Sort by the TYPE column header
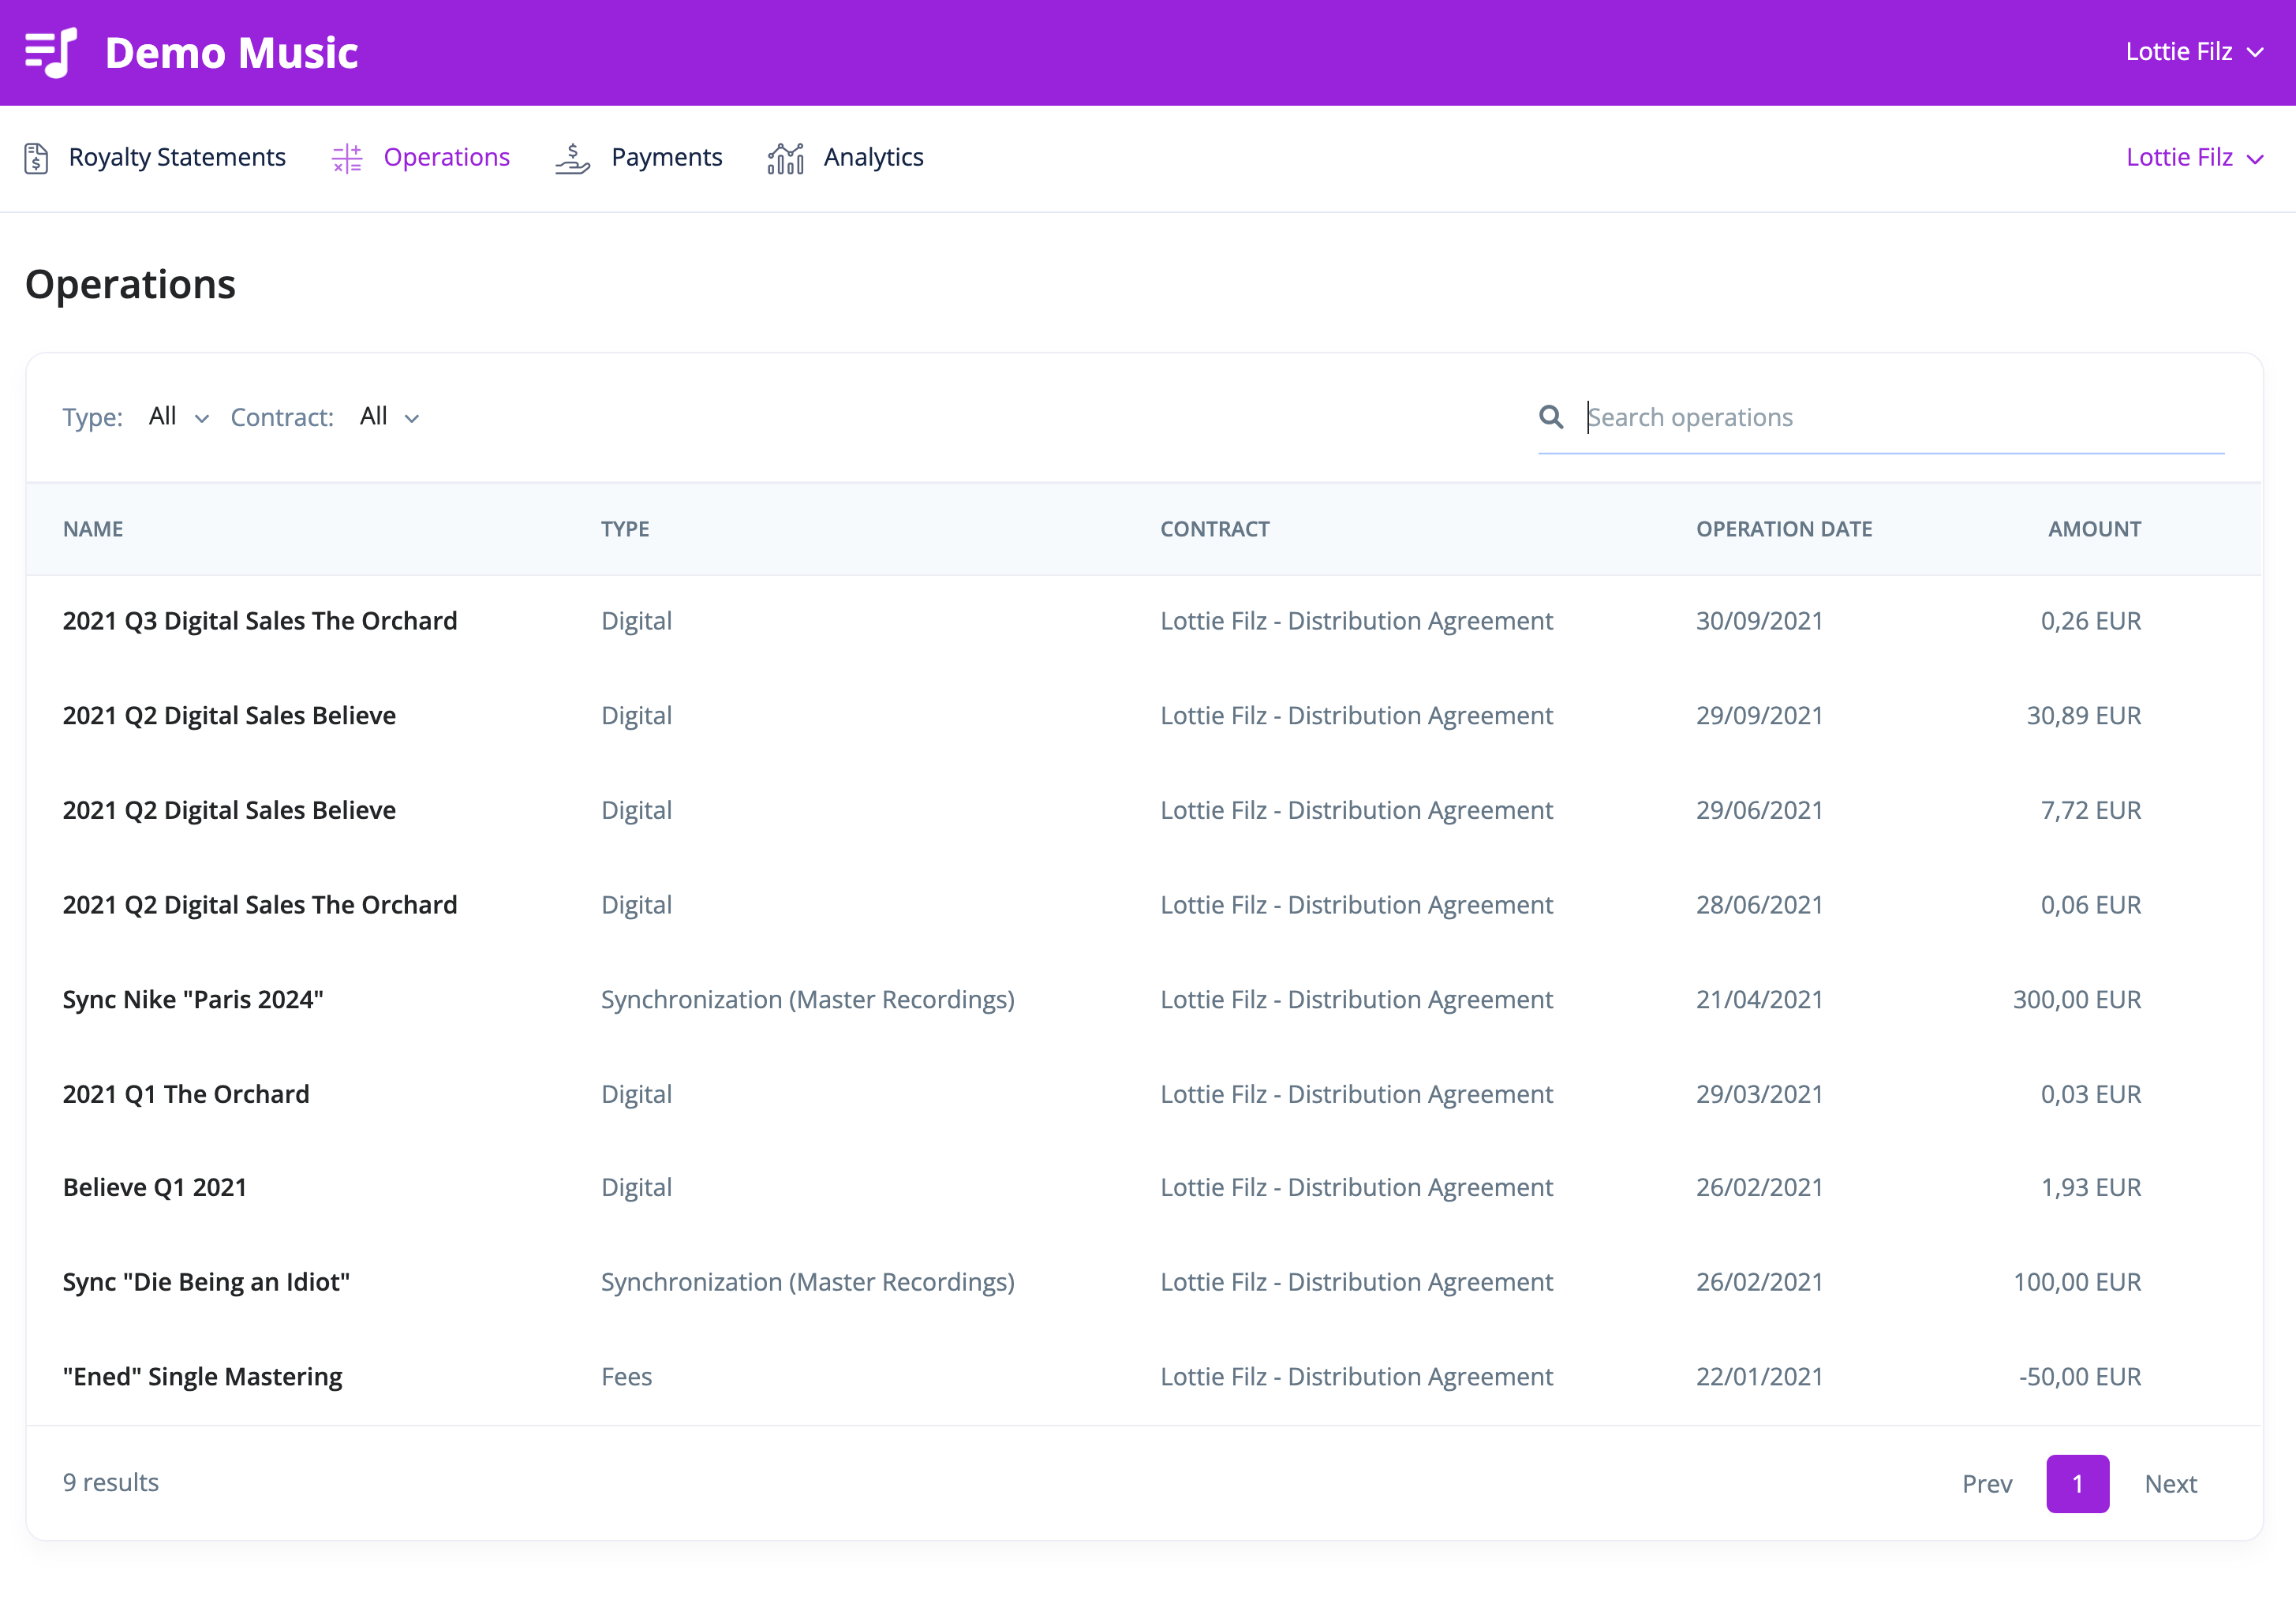Image resolution: width=2296 pixels, height=1611 pixels. [x=625, y=529]
